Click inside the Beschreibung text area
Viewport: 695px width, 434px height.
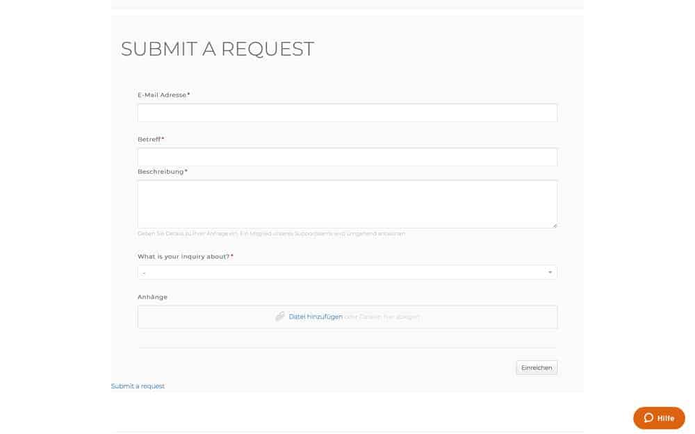[x=347, y=204]
